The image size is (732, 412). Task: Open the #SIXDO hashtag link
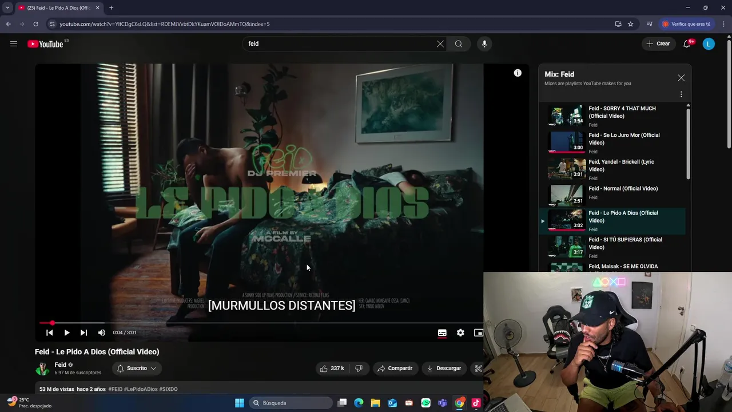coord(169,389)
